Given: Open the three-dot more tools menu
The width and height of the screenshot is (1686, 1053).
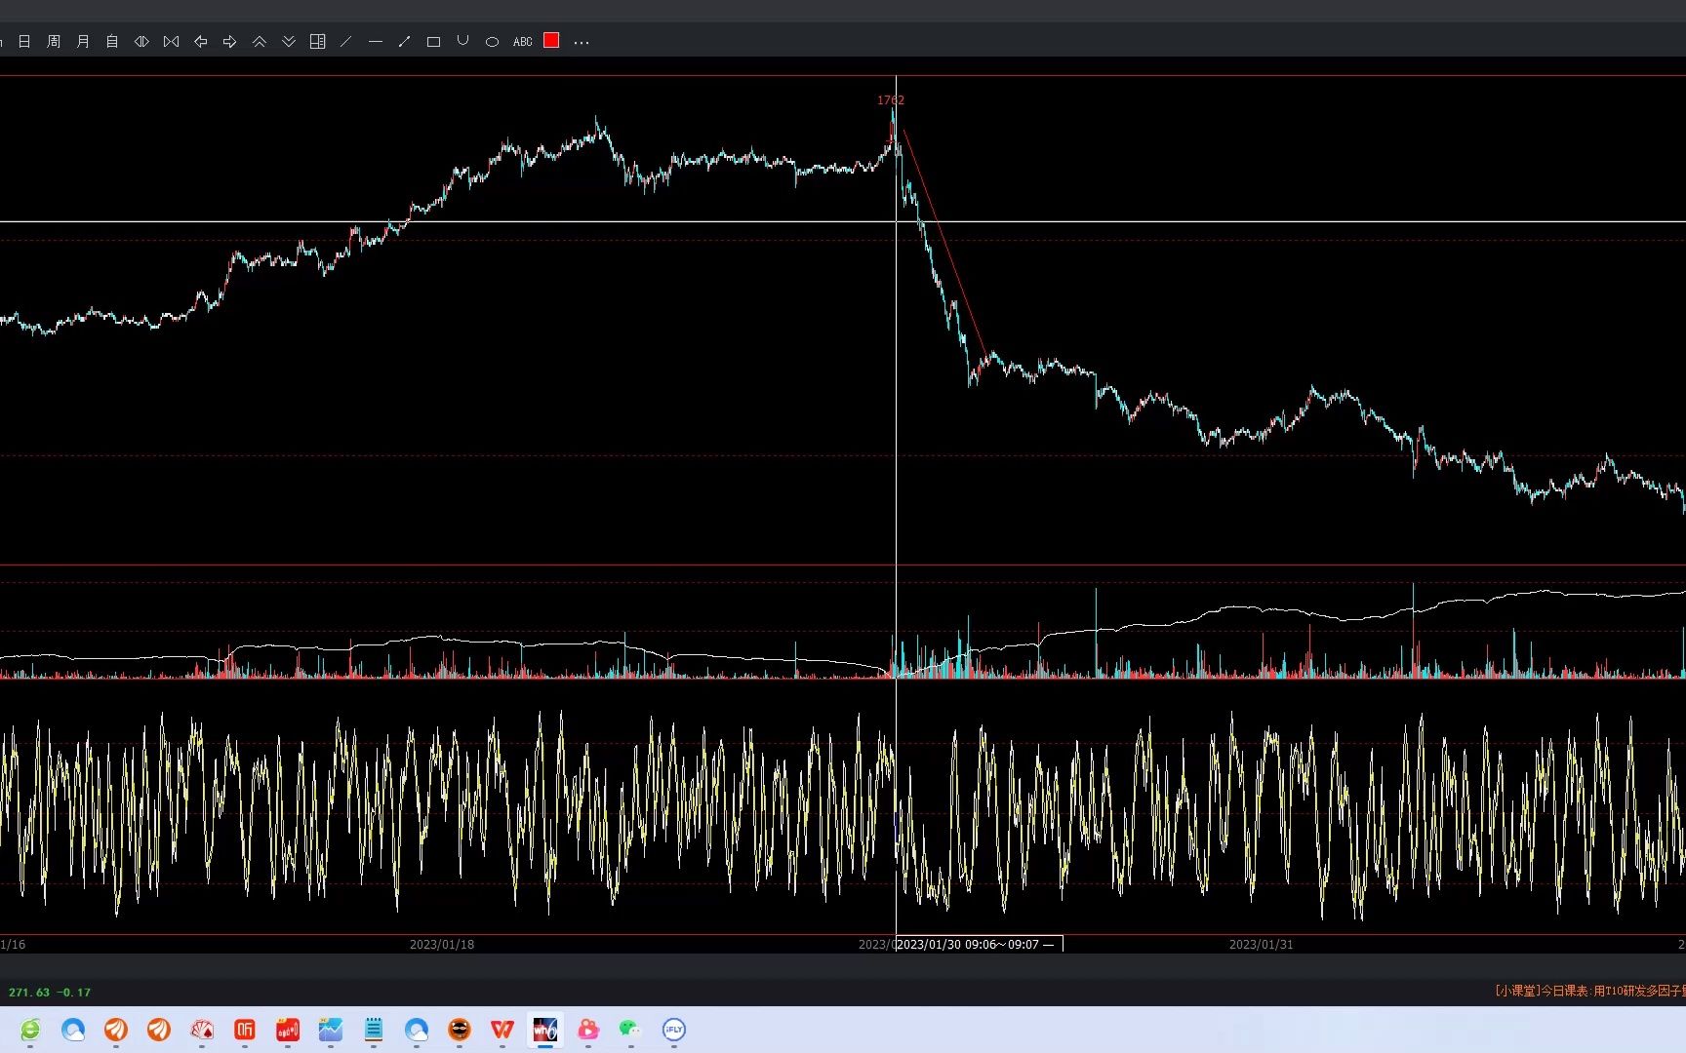Looking at the screenshot, I should coord(582,43).
